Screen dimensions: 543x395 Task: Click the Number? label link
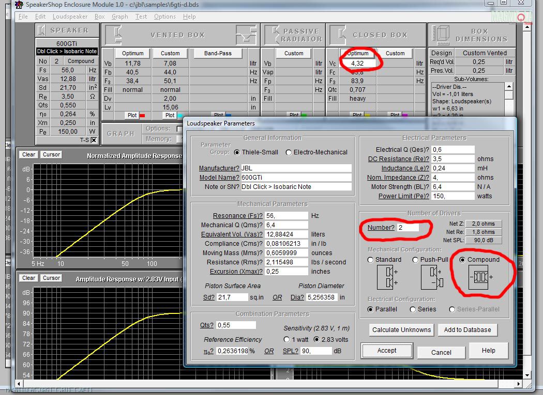(x=381, y=228)
